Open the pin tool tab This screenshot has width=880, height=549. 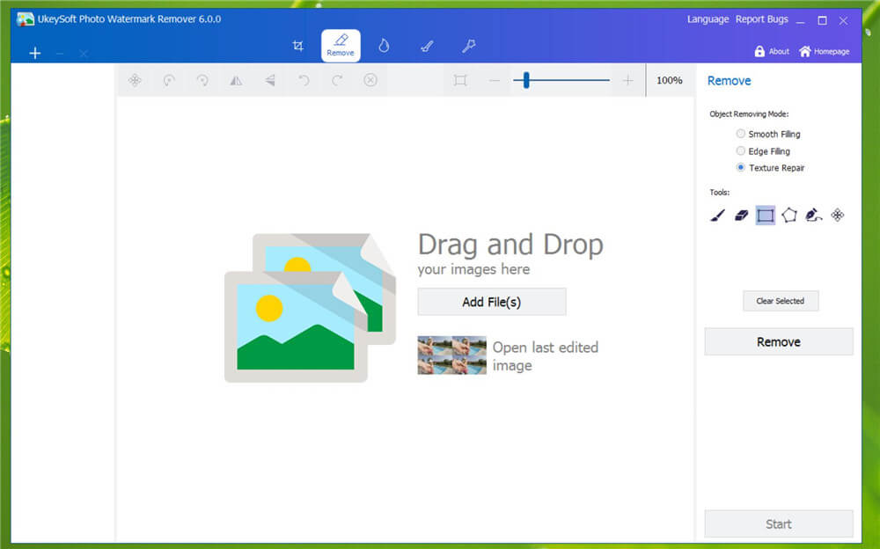point(469,46)
